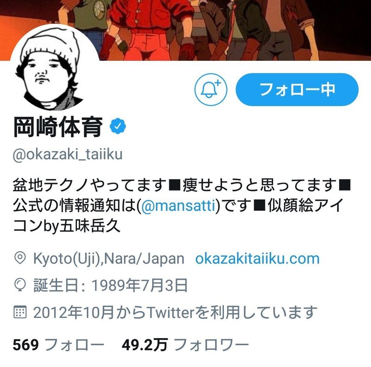This screenshot has width=371, height=367.
Task: Open the header banner image
Action: 185,30
